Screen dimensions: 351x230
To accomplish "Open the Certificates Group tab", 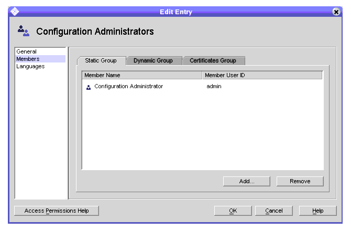I will tap(213, 60).
